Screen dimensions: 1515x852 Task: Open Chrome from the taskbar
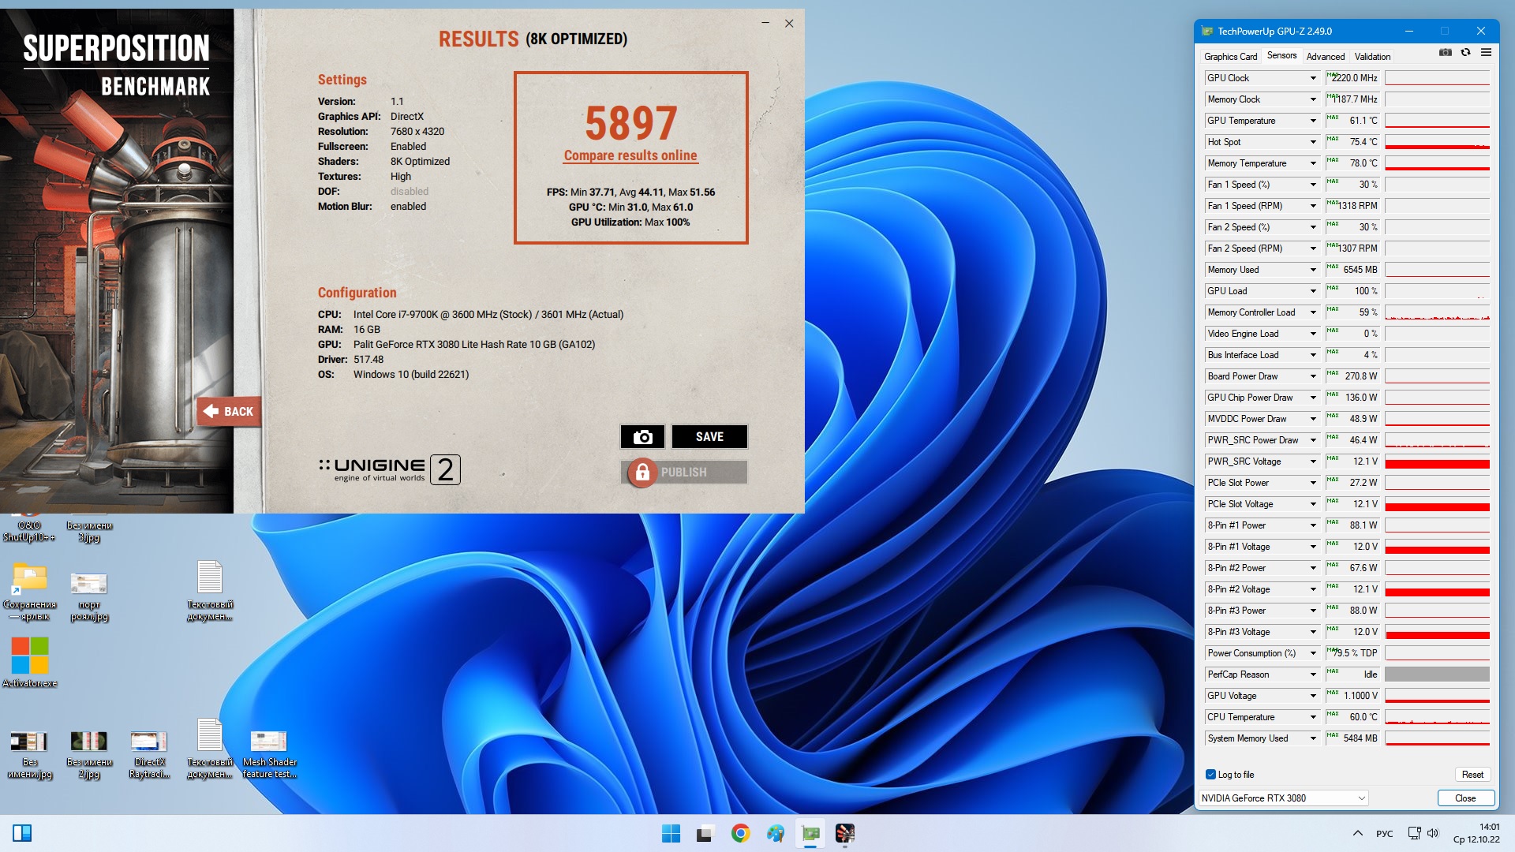coord(740,833)
